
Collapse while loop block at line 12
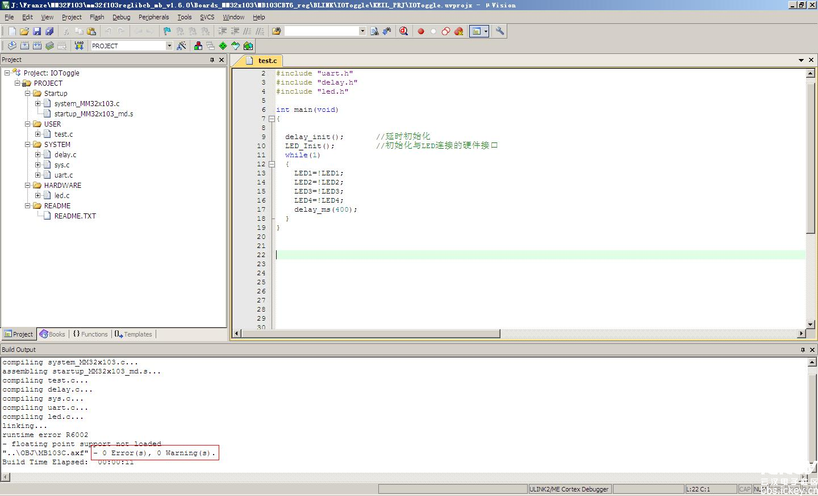click(x=272, y=164)
